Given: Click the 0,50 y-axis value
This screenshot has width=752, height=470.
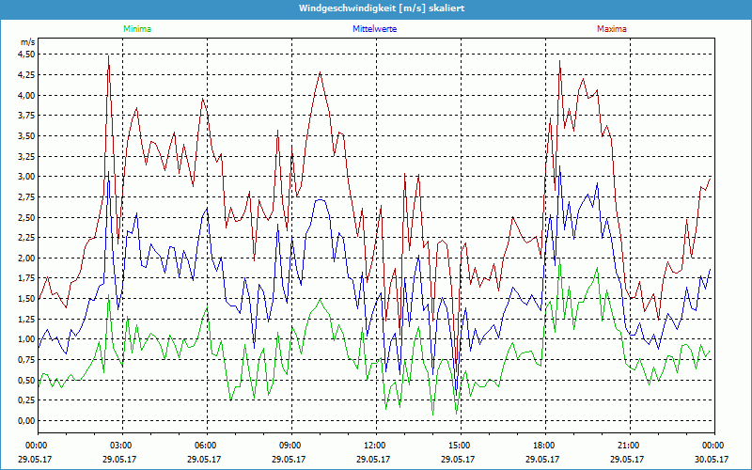Looking at the screenshot, I should point(27,380).
